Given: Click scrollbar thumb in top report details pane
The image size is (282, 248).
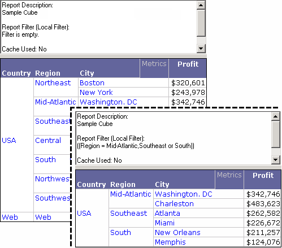Looking at the screenshot, I should click(201, 23).
